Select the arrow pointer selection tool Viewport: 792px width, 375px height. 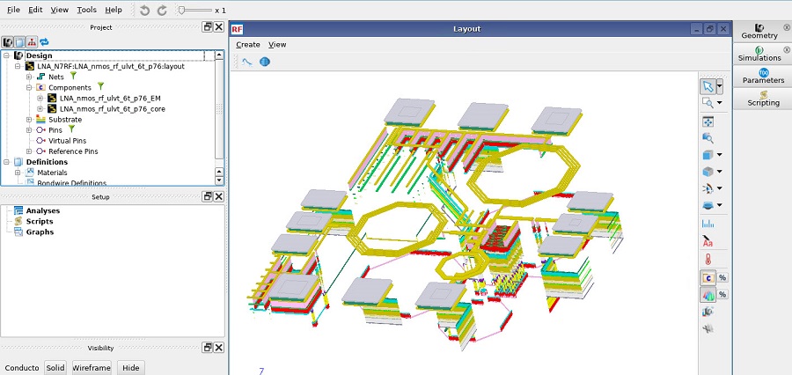708,86
